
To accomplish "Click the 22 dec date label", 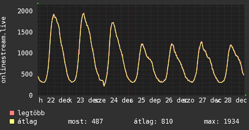I will [58, 100].
